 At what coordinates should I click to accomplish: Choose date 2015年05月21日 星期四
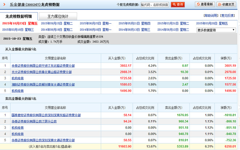[135, 23]
